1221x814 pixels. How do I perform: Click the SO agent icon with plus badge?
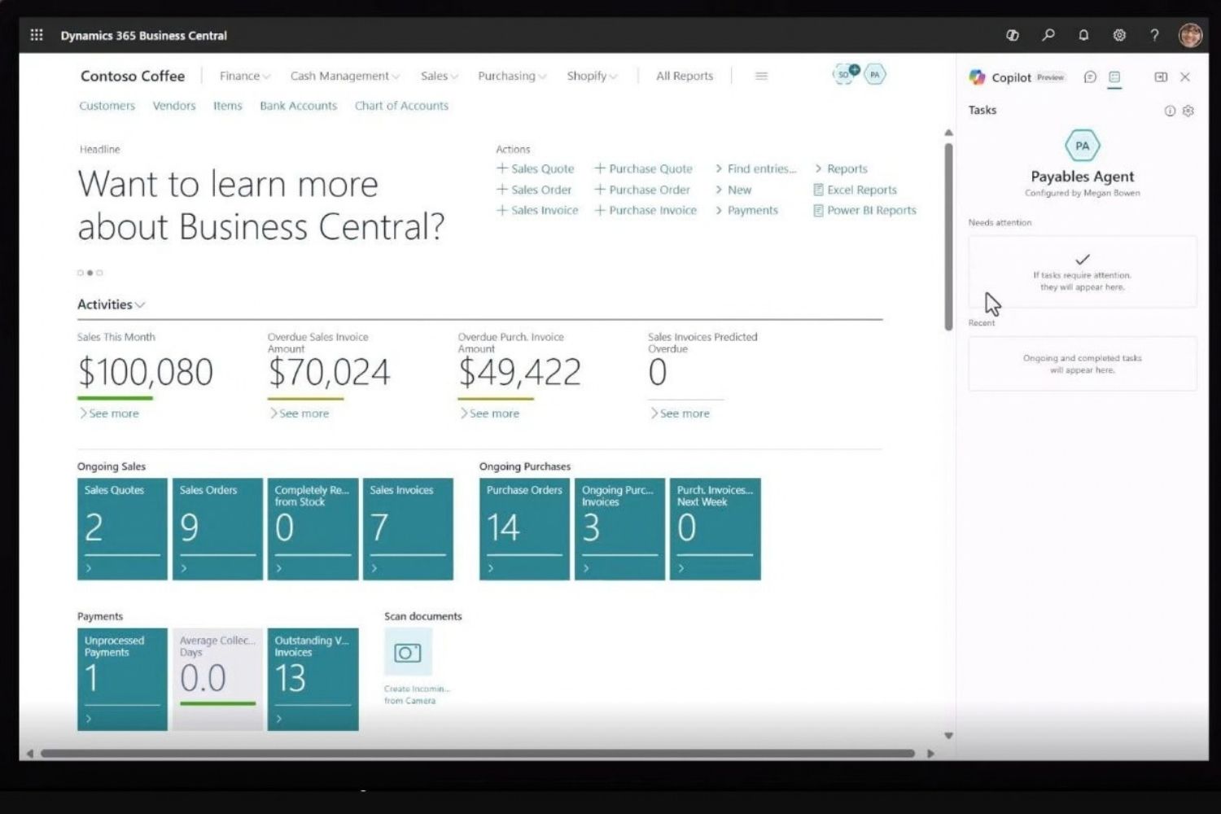pos(846,73)
